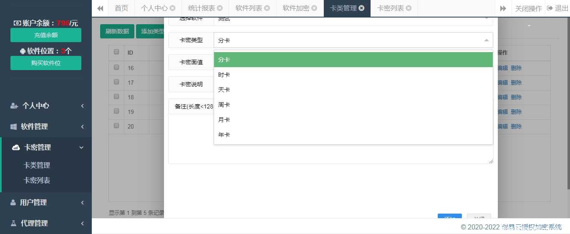Screen dimensions: 570x234
Task: Check the checkbox for row ID 19
Action: (x=116, y=111)
